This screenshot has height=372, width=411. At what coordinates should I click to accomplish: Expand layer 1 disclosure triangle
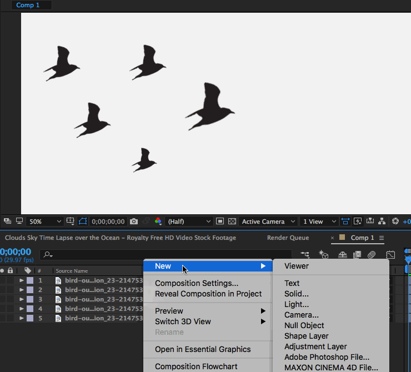(22, 280)
